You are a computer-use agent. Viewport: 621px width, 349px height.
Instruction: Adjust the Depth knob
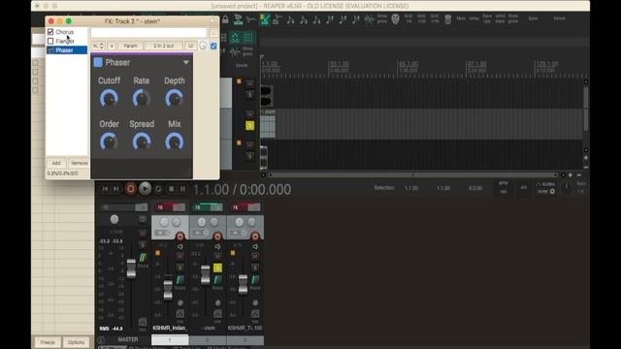(175, 98)
